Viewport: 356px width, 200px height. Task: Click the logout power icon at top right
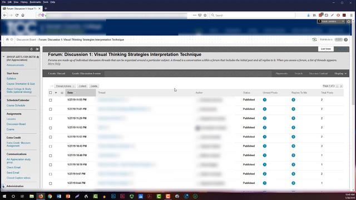point(349,21)
